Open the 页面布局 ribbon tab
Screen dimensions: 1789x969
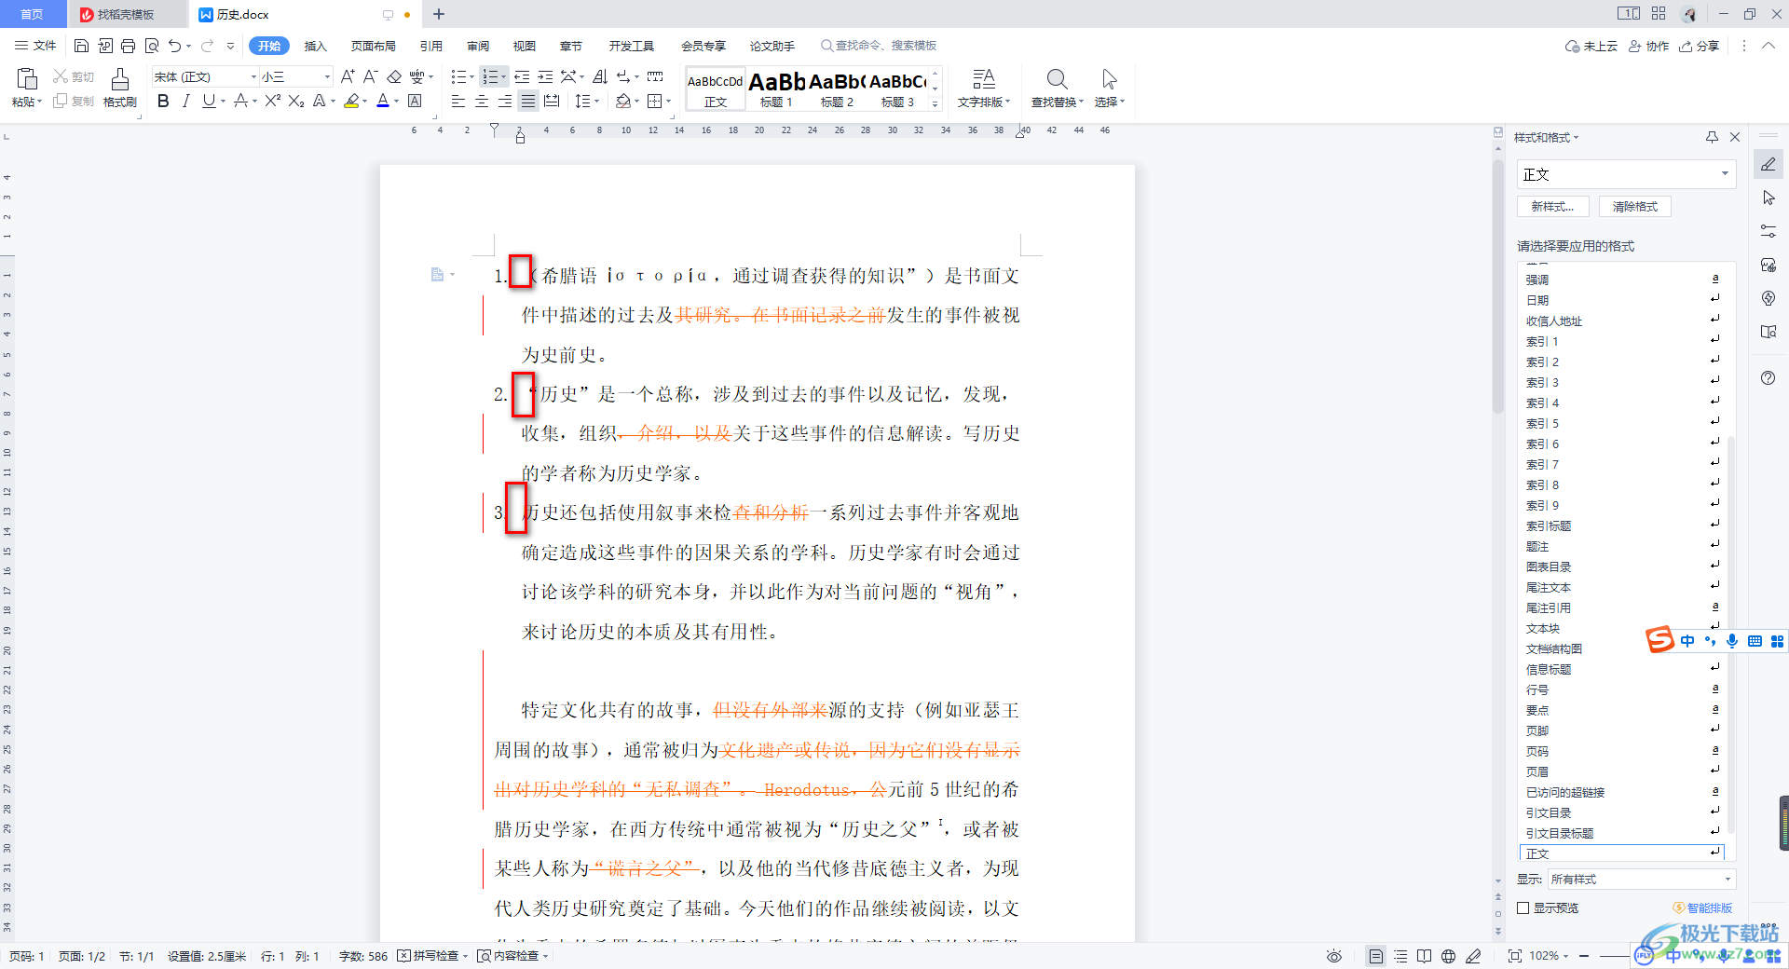click(x=373, y=46)
